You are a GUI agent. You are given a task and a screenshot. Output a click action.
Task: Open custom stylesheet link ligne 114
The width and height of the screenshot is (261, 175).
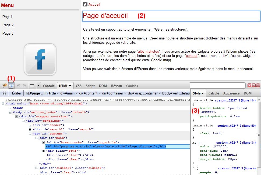coord(235,100)
